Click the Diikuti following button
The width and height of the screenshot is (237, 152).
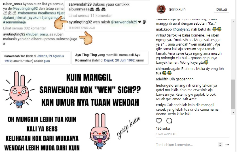(222, 9)
